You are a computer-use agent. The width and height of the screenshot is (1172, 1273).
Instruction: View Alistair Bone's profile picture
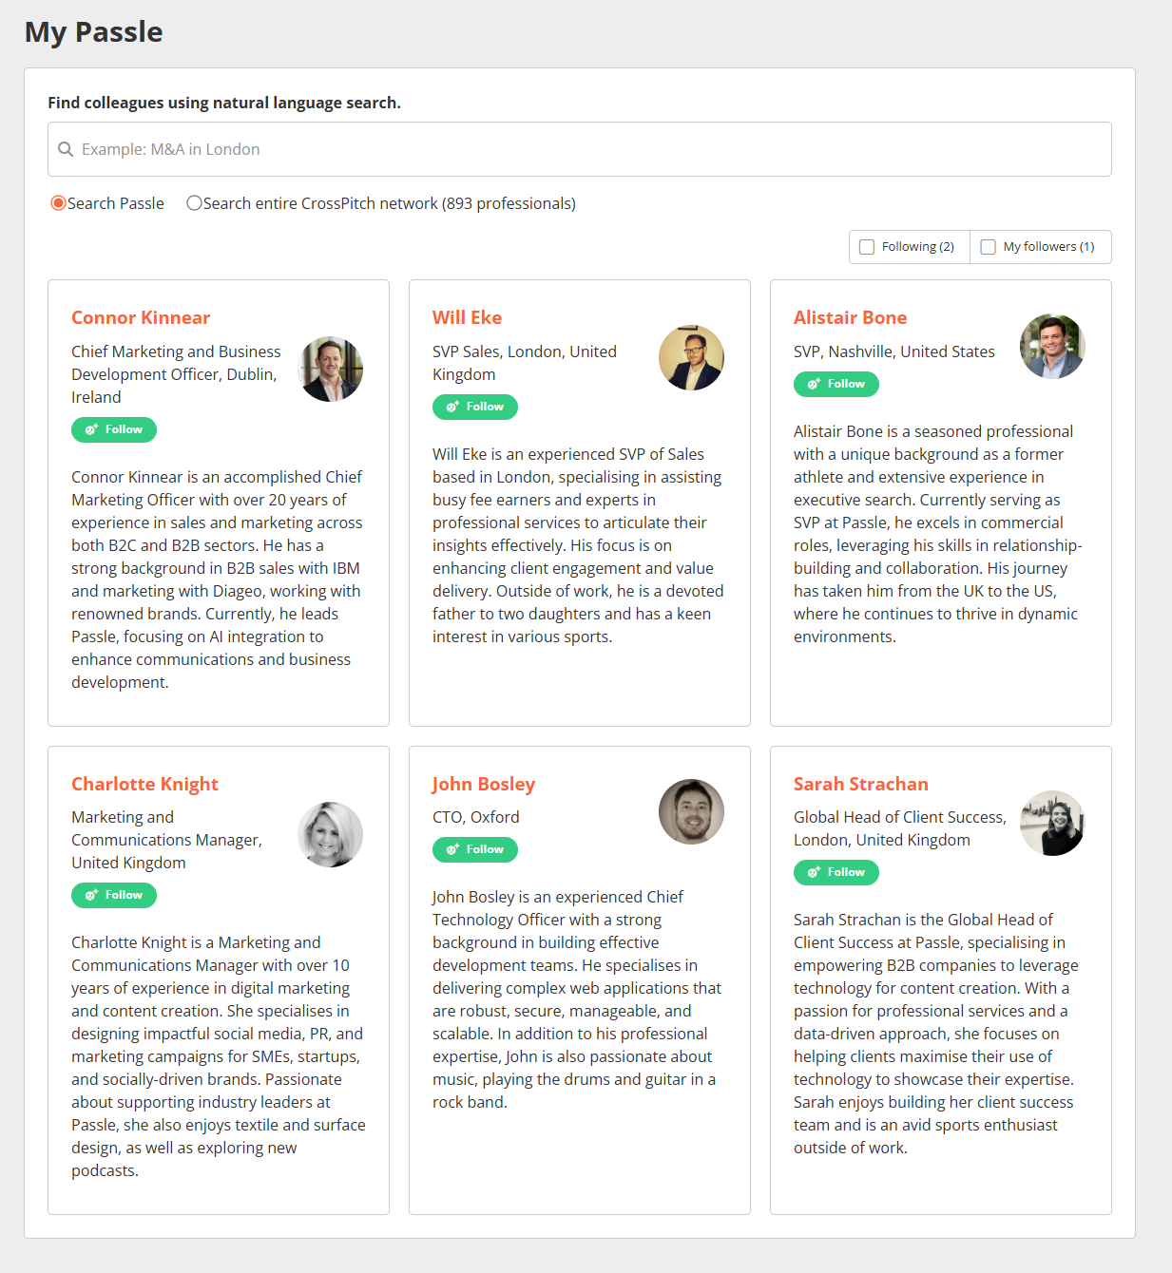[1052, 347]
